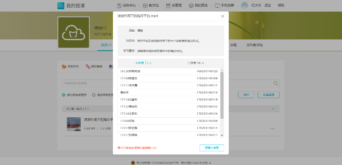342x165 pixels.
Task: Click the 我的班课 cloud logo icon
Action: point(61,5)
